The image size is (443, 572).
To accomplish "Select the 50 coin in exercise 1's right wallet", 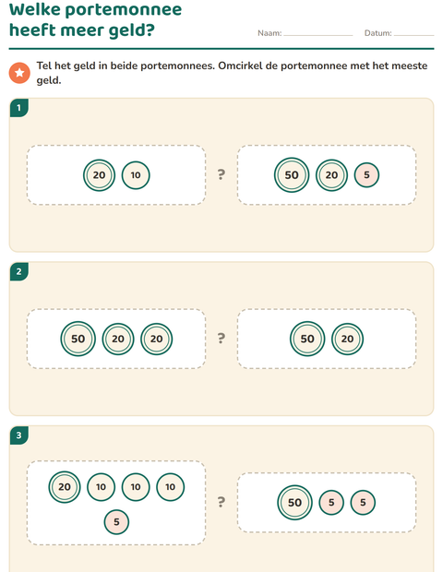I will tap(292, 175).
